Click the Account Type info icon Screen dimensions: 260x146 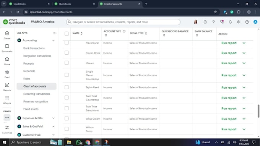(x=124, y=31)
